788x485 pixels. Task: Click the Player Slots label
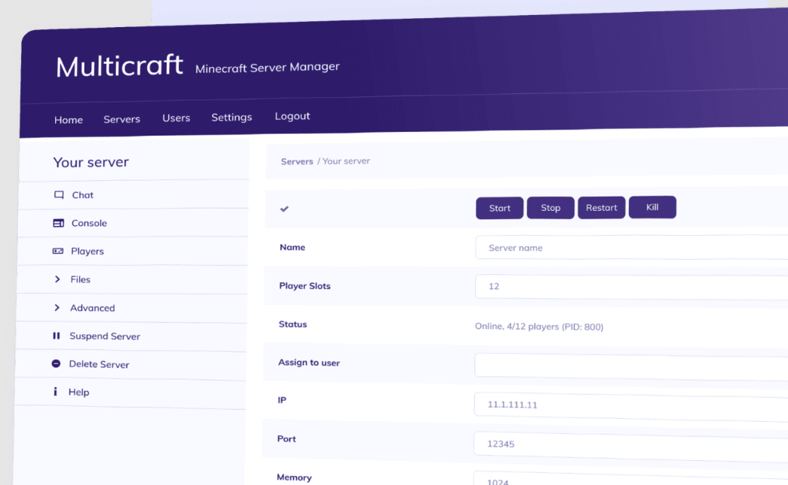305,285
